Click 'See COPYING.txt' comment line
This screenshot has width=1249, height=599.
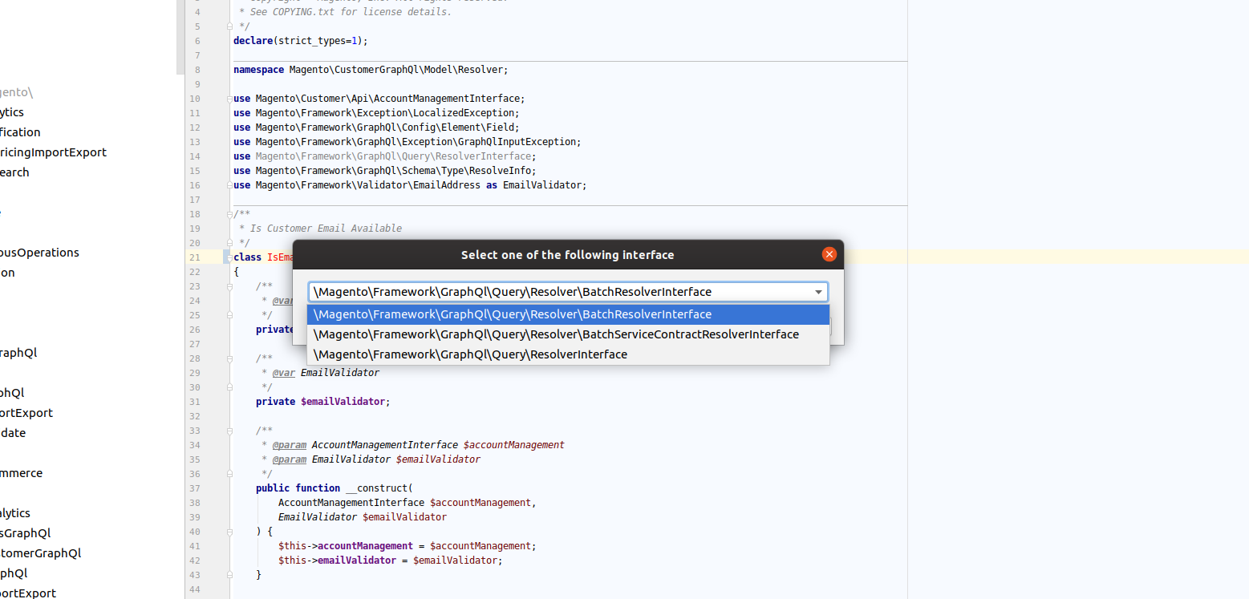[x=345, y=12]
